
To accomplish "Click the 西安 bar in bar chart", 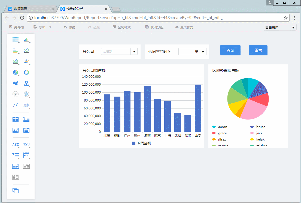I will (x=198, y=108).
